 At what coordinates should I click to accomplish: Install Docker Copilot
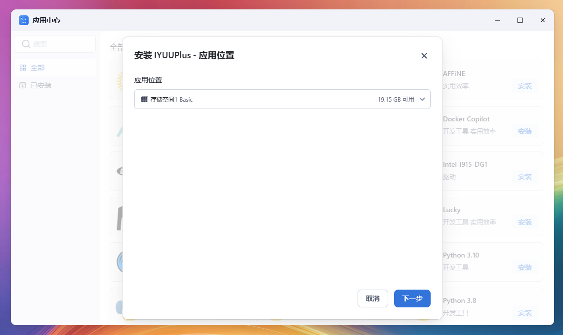pyautogui.click(x=524, y=131)
